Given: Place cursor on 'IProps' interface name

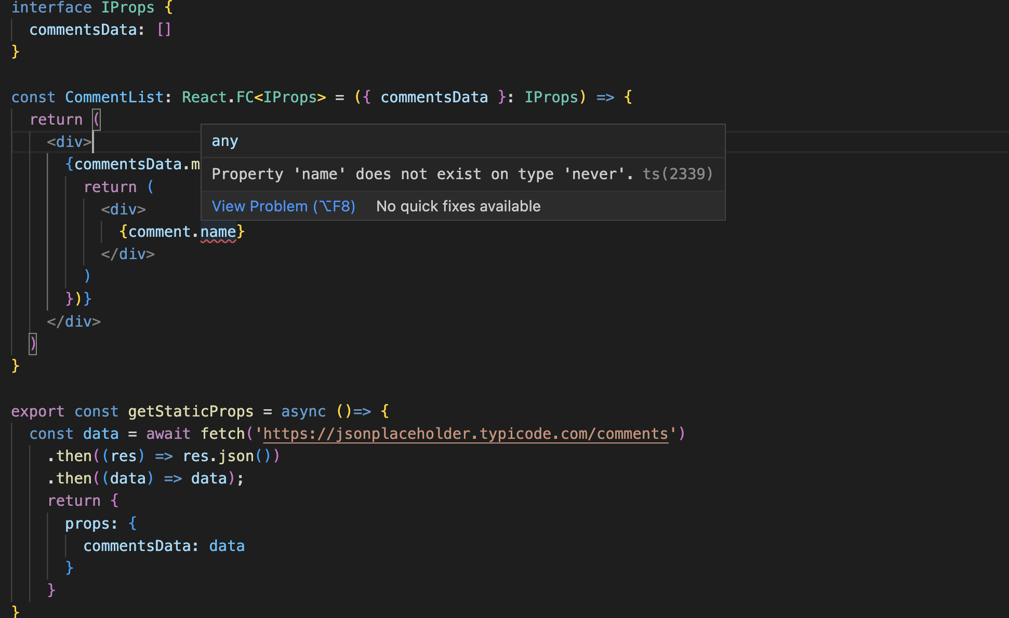Looking at the screenshot, I should [128, 7].
